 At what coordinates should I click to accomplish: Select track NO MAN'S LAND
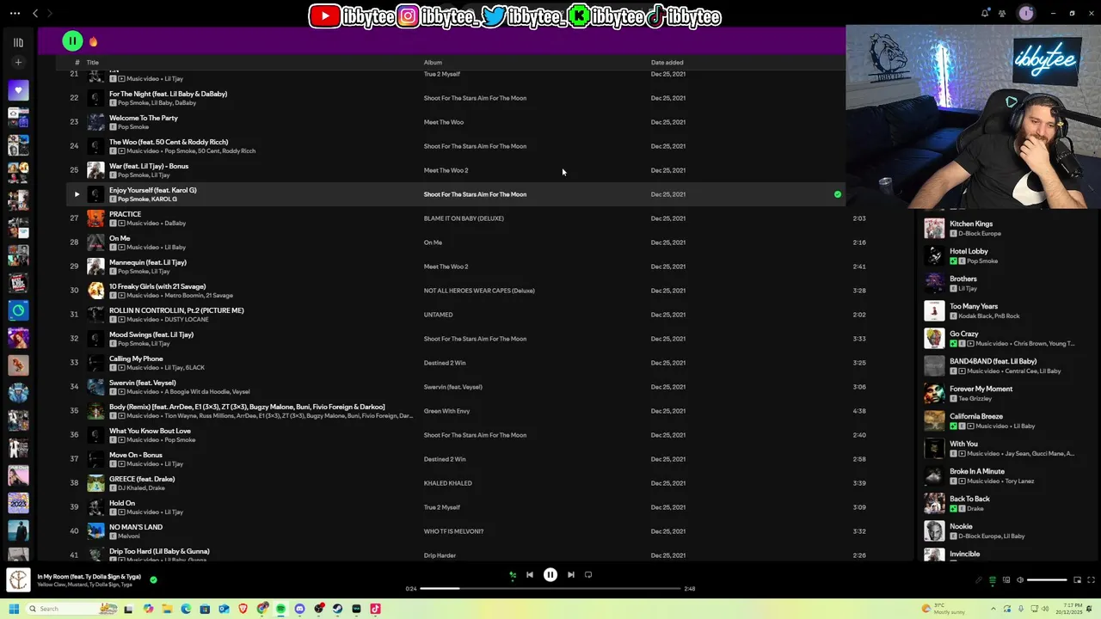click(136, 527)
